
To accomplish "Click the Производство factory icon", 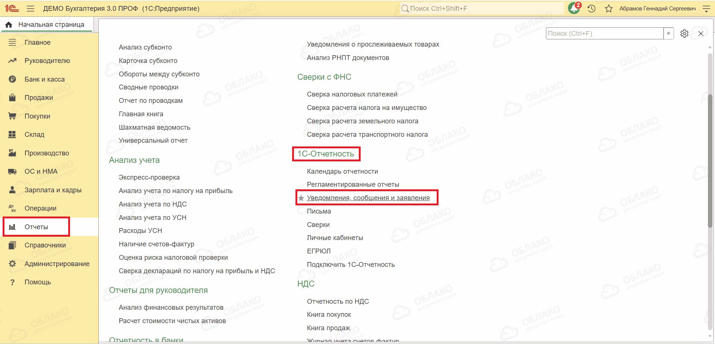I will point(12,153).
